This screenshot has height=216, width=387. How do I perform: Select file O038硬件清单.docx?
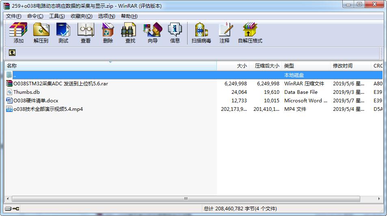(36, 100)
